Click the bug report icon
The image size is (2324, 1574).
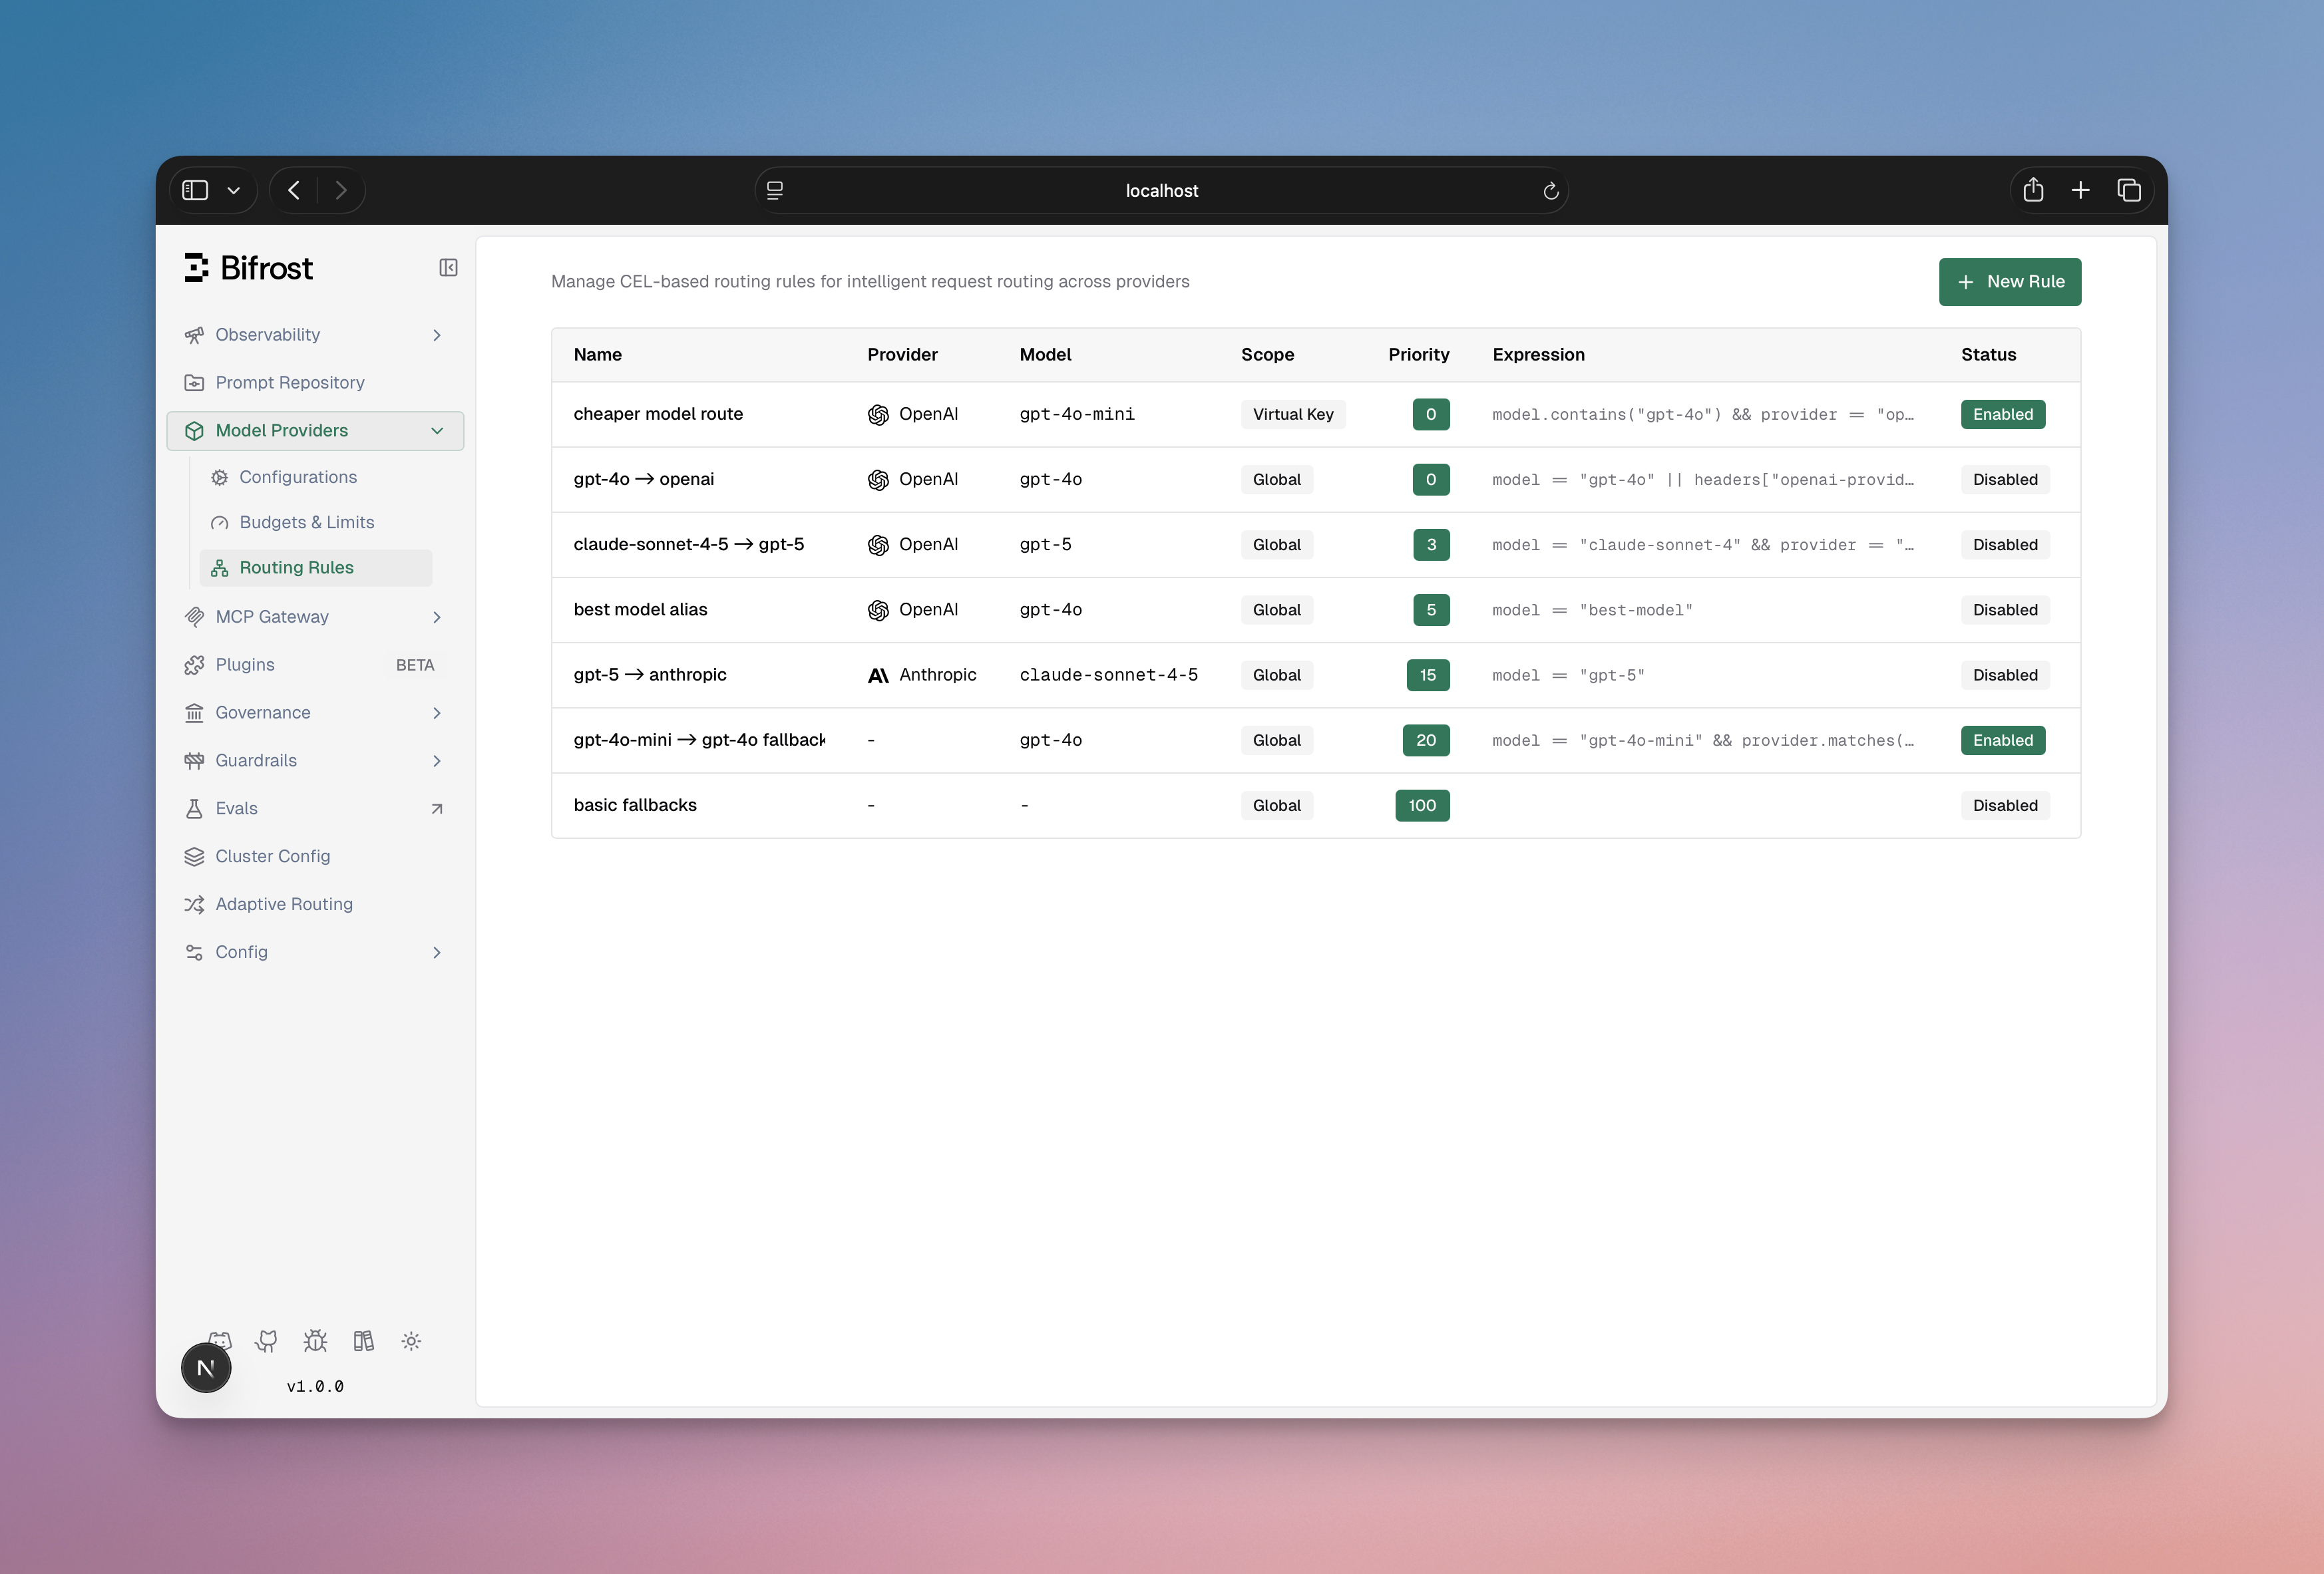pyautogui.click(x=315, y=1341)
